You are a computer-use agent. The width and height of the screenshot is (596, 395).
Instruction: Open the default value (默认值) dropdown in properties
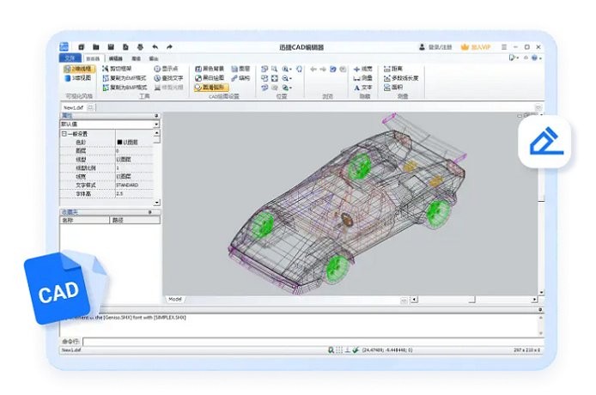155,125
